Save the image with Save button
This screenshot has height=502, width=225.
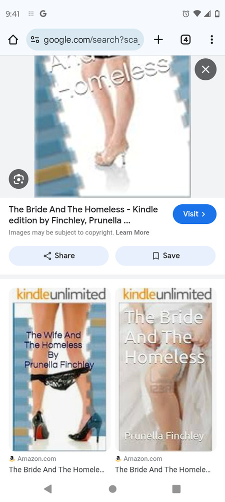pos(165,256)
